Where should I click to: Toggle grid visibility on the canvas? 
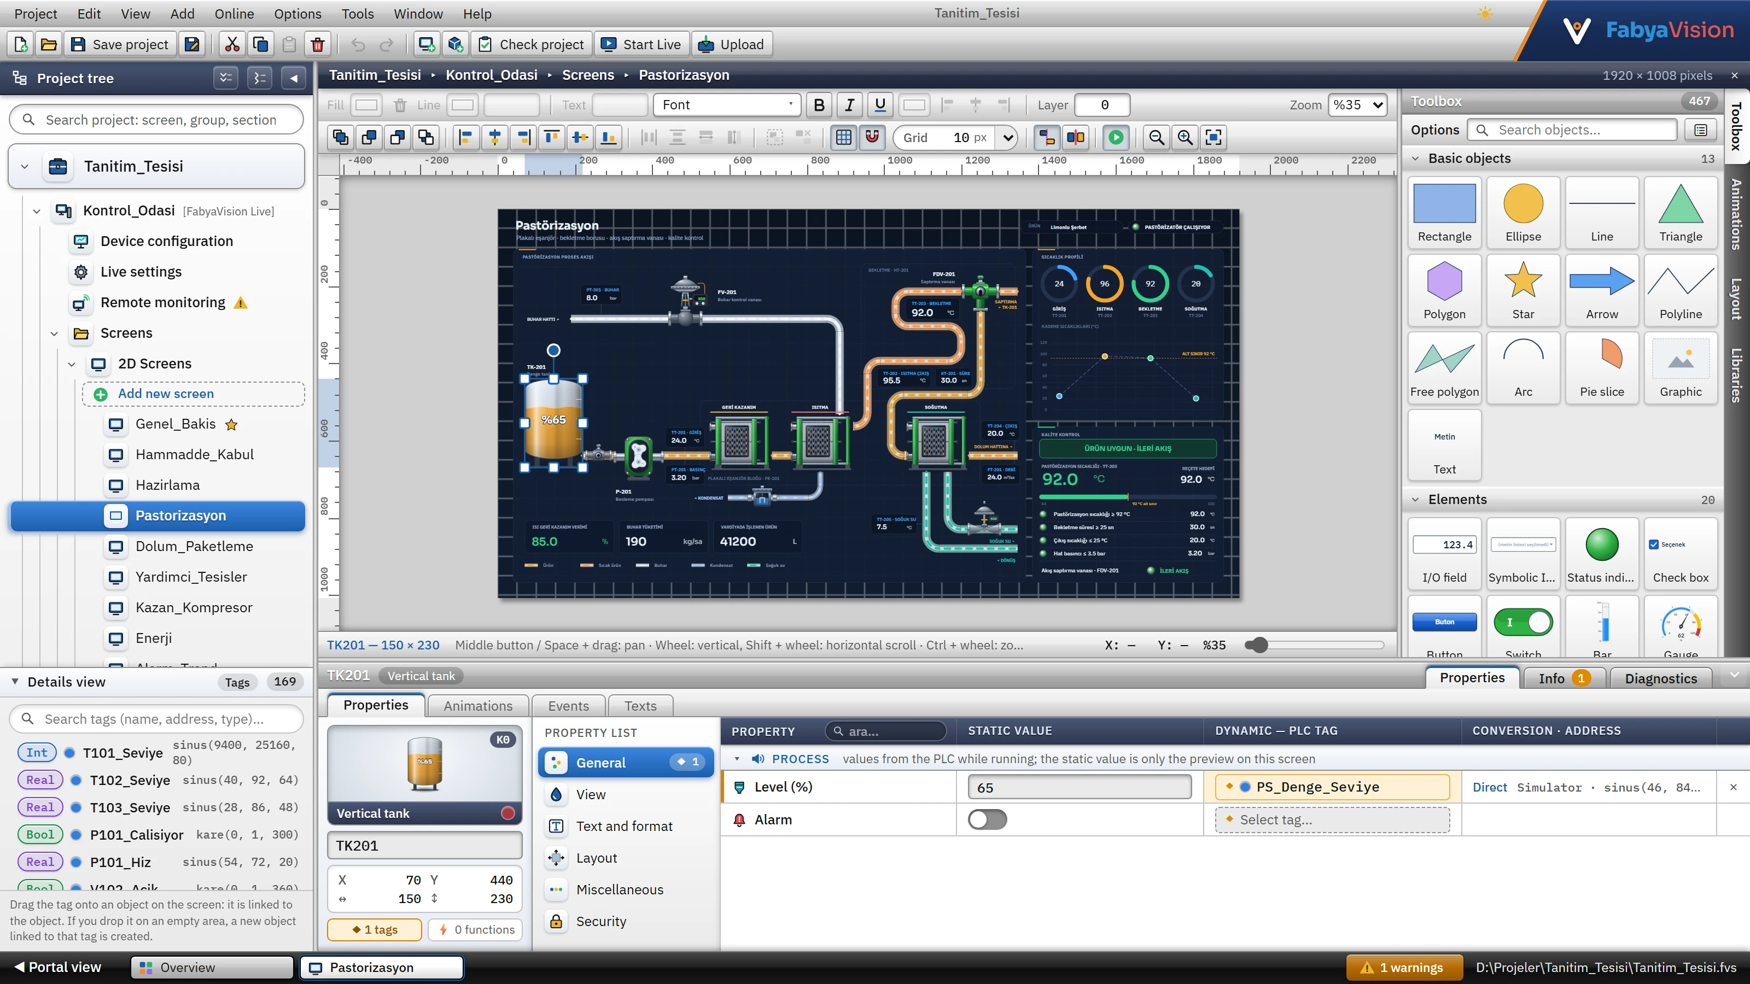(844, 137)
